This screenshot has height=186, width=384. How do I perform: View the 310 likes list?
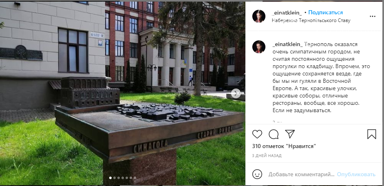coord(284,146)
